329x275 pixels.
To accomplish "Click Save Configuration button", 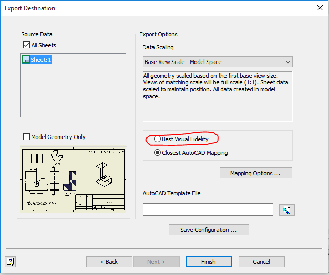I will pos(209,230).
